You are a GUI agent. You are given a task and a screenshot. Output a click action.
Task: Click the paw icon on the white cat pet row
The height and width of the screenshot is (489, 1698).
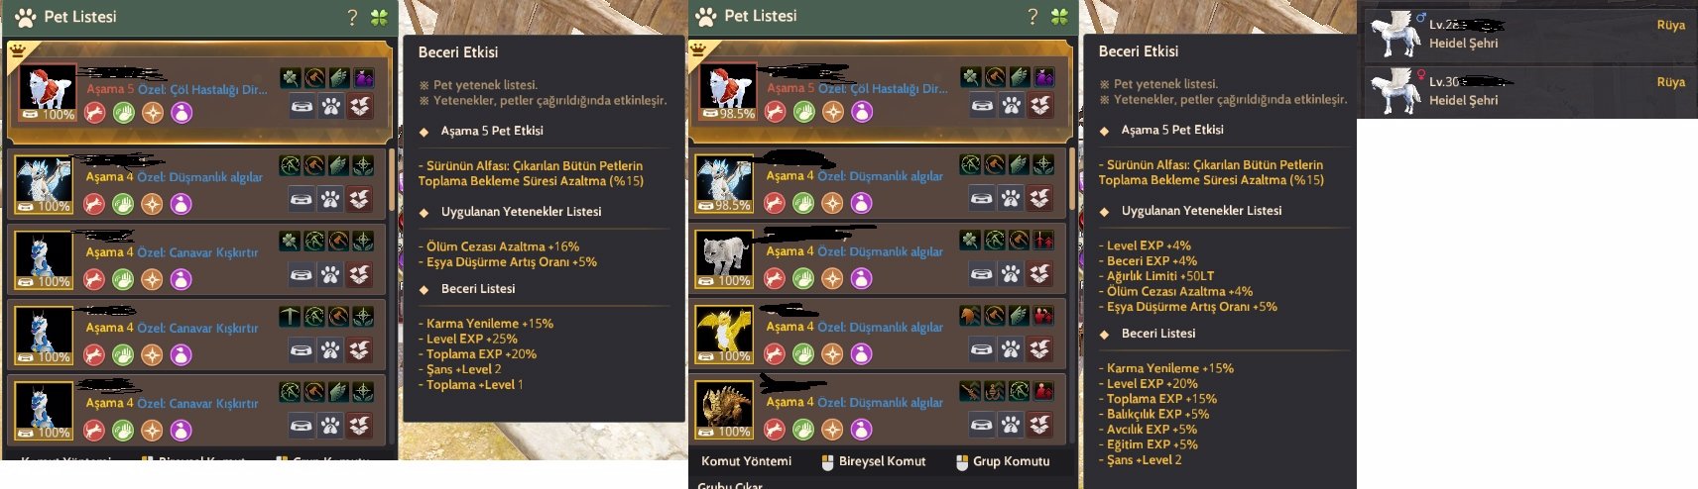[x=1010, y=273]
